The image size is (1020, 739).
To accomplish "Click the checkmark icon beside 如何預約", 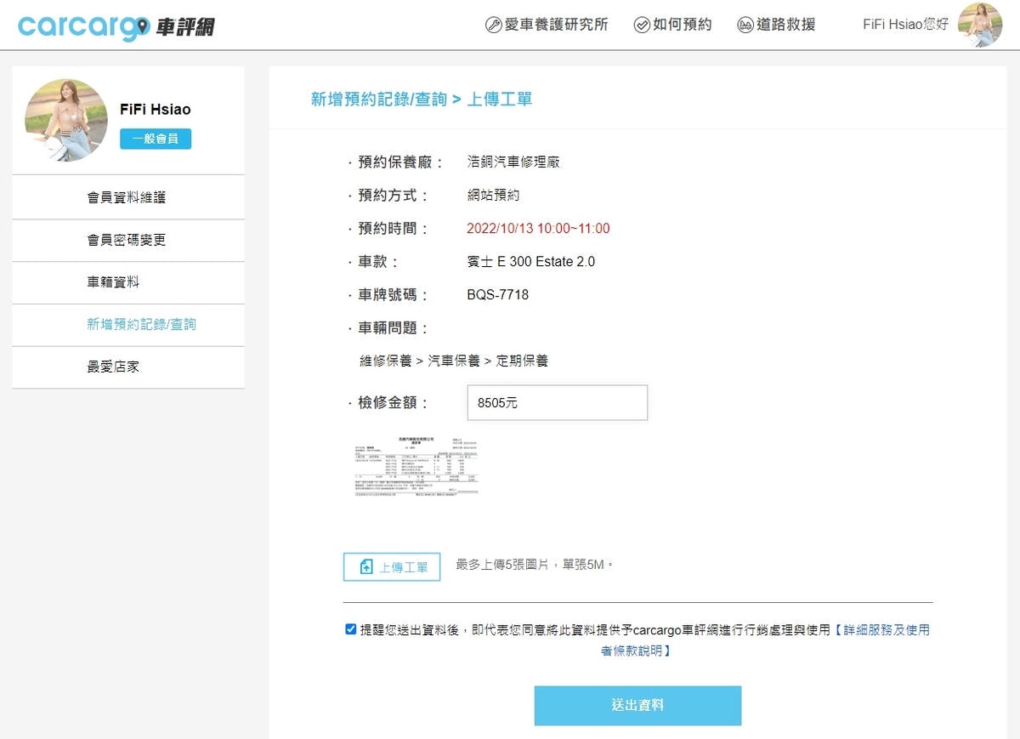I will point(642,25).
